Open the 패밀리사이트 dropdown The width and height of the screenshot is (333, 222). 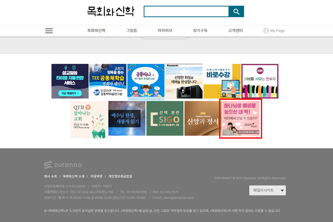coord(268,190)
